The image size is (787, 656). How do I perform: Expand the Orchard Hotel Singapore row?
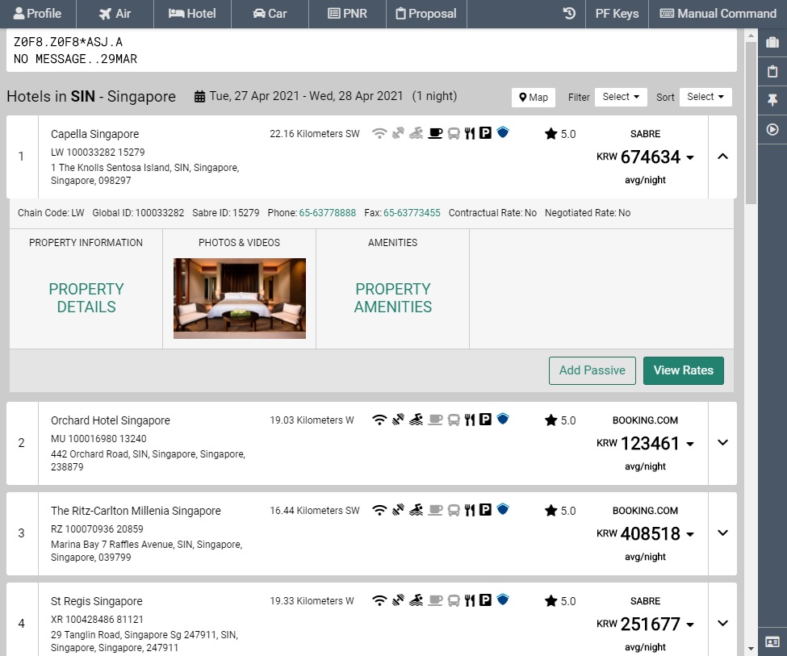point(722,443)
